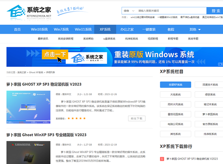Open the 视频教程 sub-nav link
The height and width of the screenshot is (164, 223).
click(153, 39)
